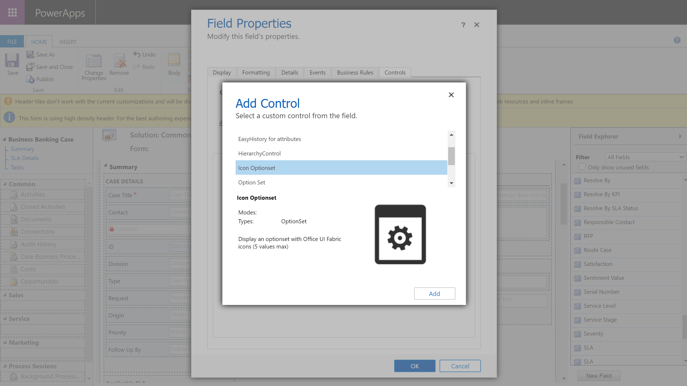The width and height of the screenshot is (687, 386).
Task: Toggle Only show unused fields checkbox
Action: pos(582,167)
